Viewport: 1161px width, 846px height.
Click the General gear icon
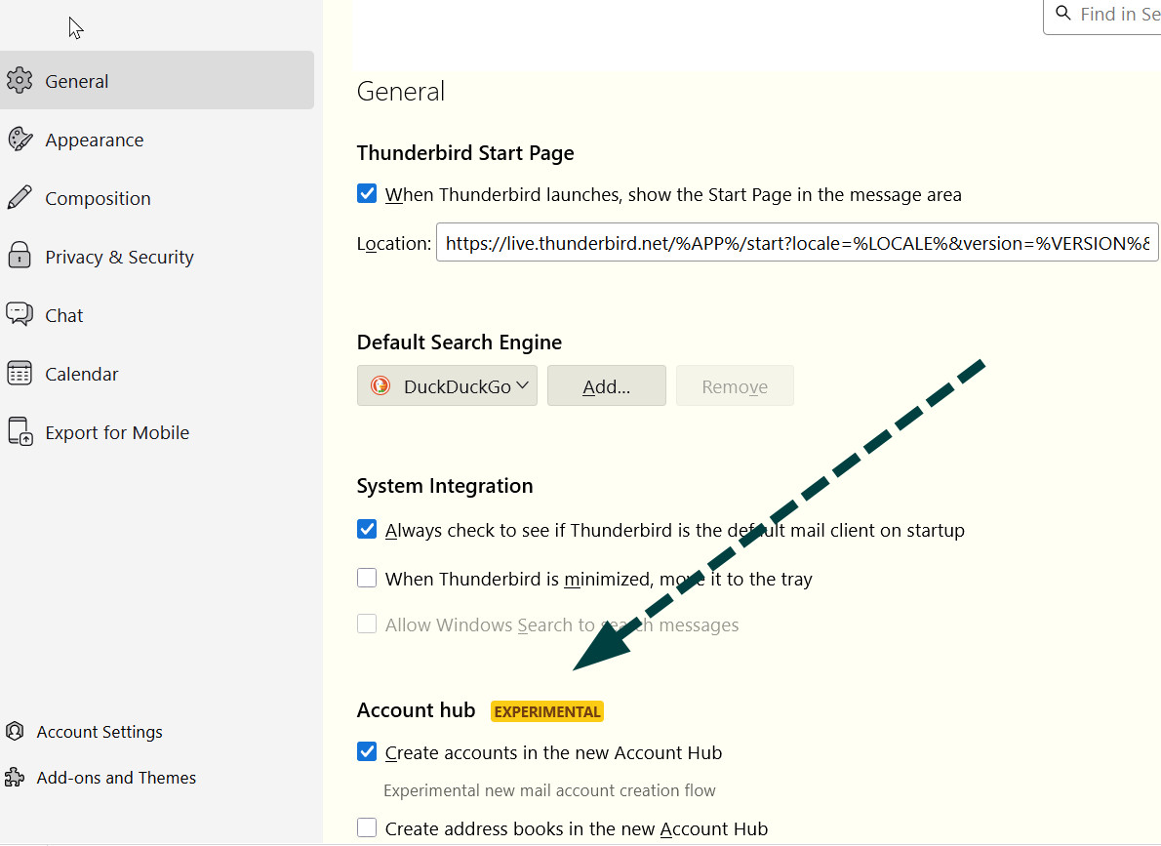point(20,81)
